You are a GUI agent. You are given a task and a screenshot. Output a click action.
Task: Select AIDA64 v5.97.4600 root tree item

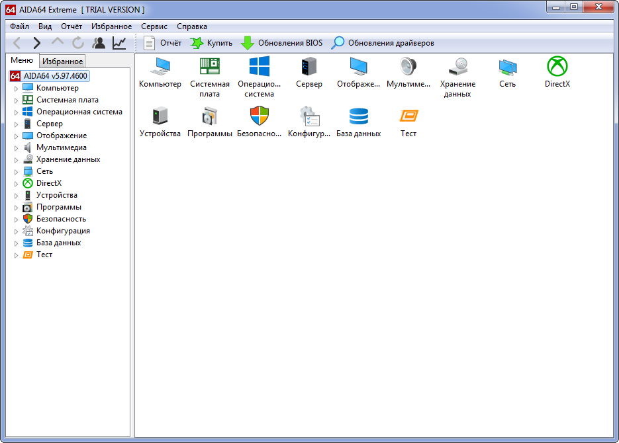(55, 76)
